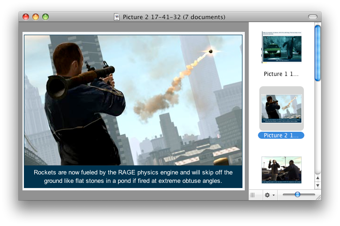Toggle the toolbar pill button in title bar
The height and width of the screenshot is (226, 340).
click(312, 17)
